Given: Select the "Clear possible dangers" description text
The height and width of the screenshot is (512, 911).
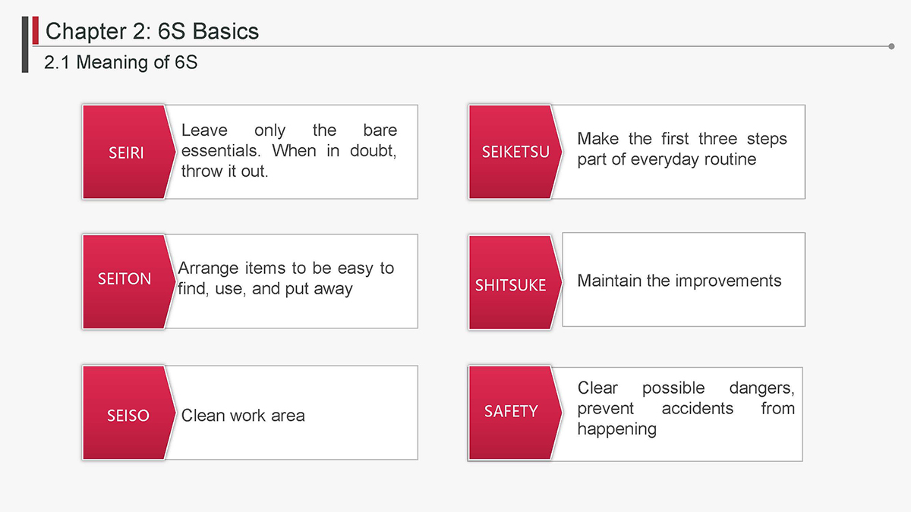Looking at the screenshot, I should pos(686,408).
